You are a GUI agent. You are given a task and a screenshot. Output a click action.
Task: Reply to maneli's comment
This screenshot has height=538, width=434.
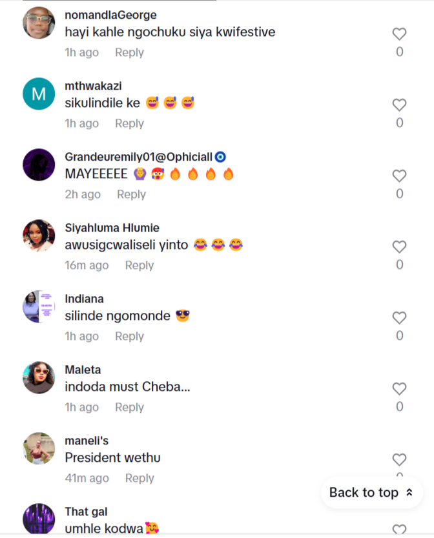(139, 478)
